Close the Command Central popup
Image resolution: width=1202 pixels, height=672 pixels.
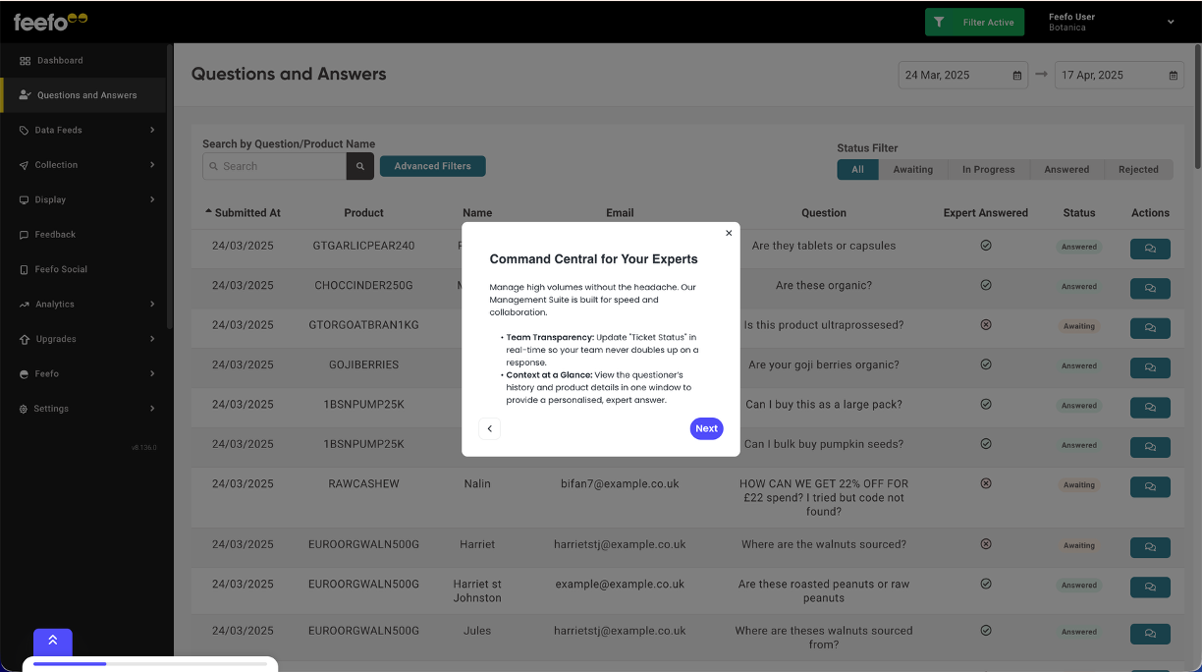729,234
